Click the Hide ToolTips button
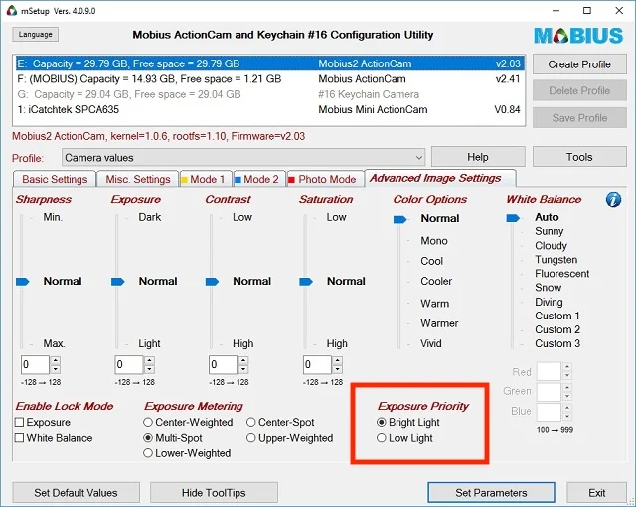Viewport: 636px width, 507px height. coord(214,493)
